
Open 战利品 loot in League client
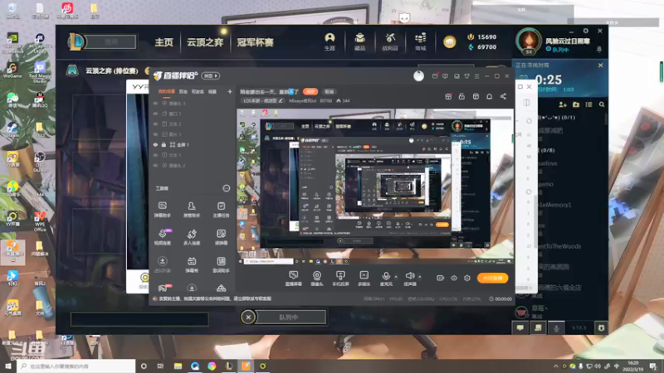[390, 42]
